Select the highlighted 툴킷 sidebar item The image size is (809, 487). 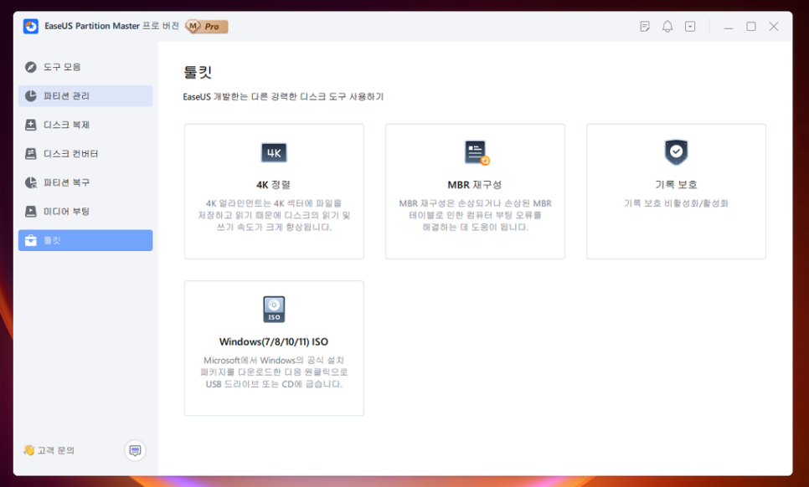pos(85,240)
